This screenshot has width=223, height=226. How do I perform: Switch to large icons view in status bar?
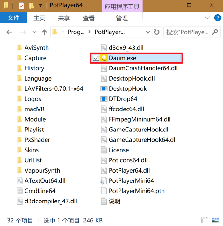click(215, 220)
